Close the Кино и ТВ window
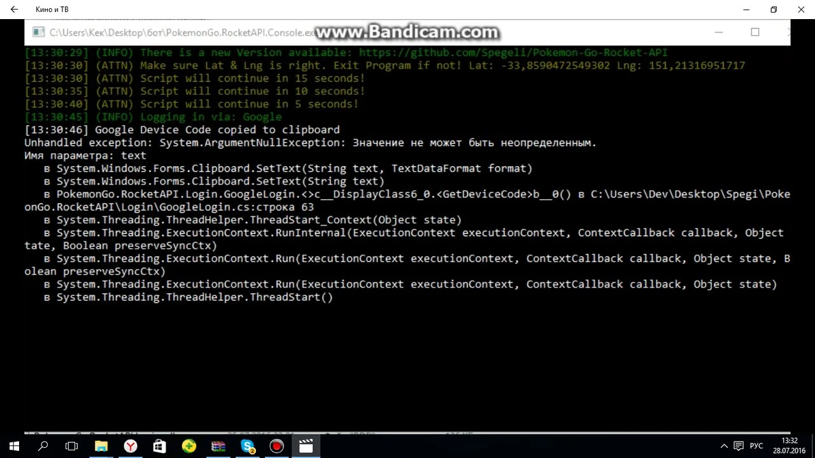 801,10
